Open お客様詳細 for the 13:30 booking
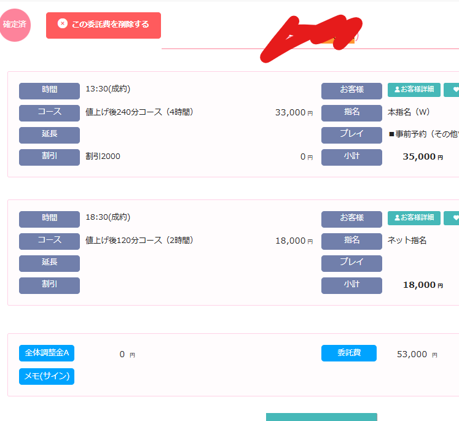459x421 pixels. tap(414, 90)
